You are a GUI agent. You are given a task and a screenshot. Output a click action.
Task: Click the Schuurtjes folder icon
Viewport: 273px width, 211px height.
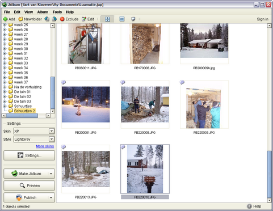pos(11,106)
